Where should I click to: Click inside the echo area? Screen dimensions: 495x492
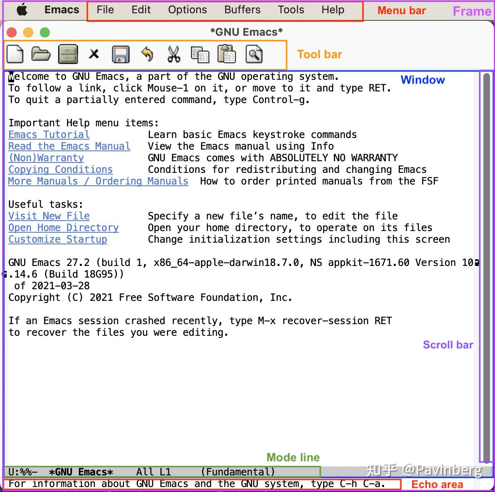click(x=166, y=483)
